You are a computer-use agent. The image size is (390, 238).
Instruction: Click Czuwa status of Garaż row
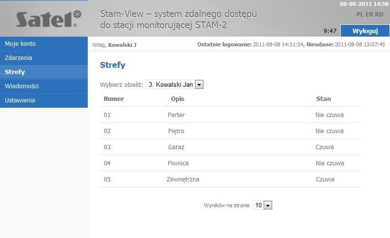(x=325, y=147)
